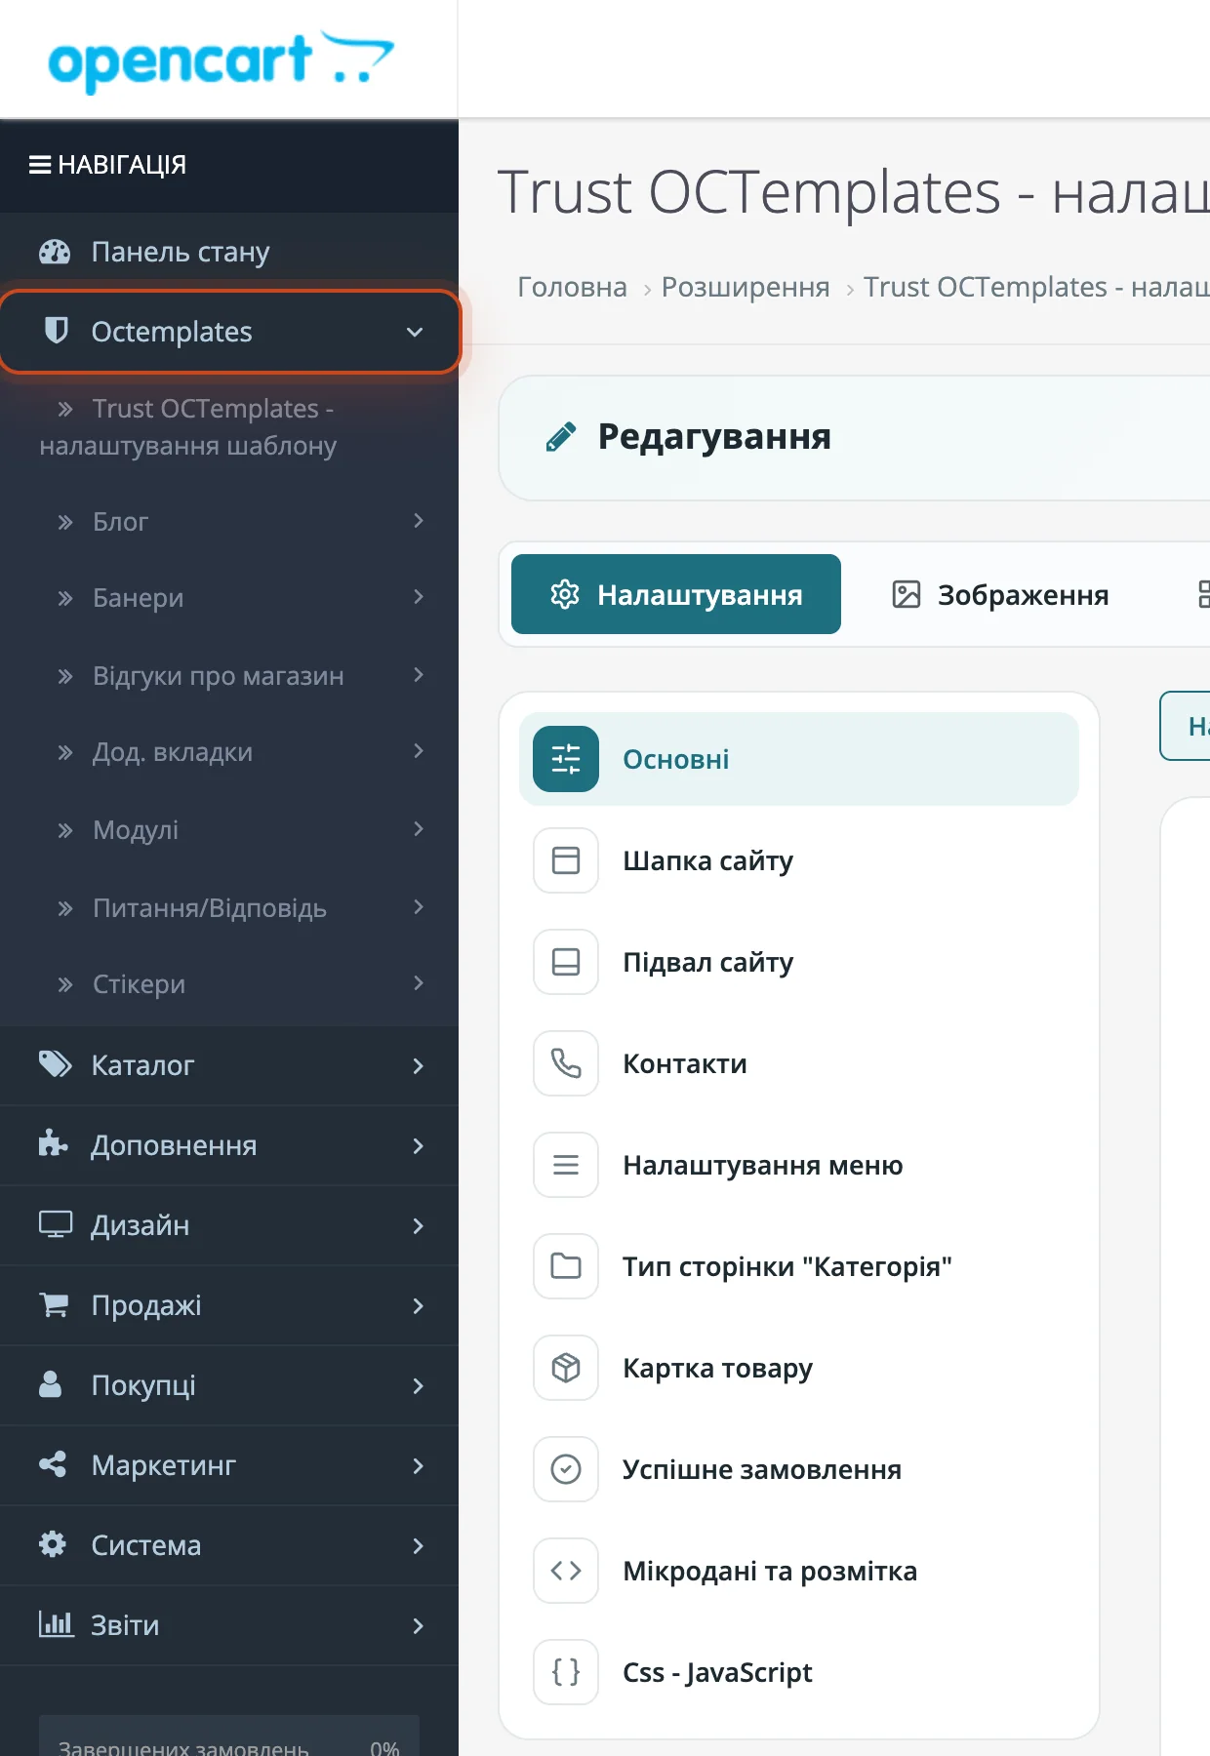Click the Octemplates shield icon
1210x1756 pixels.
tap(57, 331)
